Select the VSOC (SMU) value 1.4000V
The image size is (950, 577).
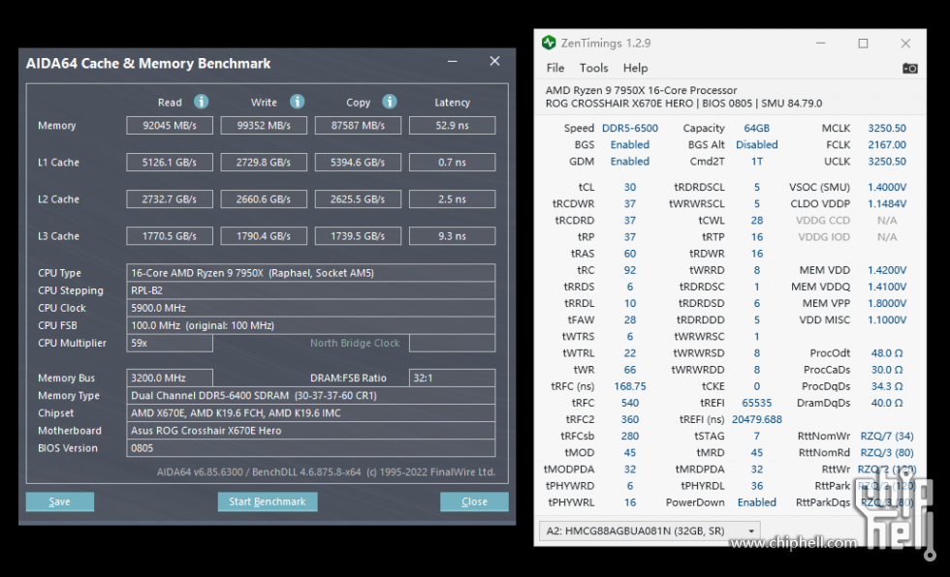point(887,188)
